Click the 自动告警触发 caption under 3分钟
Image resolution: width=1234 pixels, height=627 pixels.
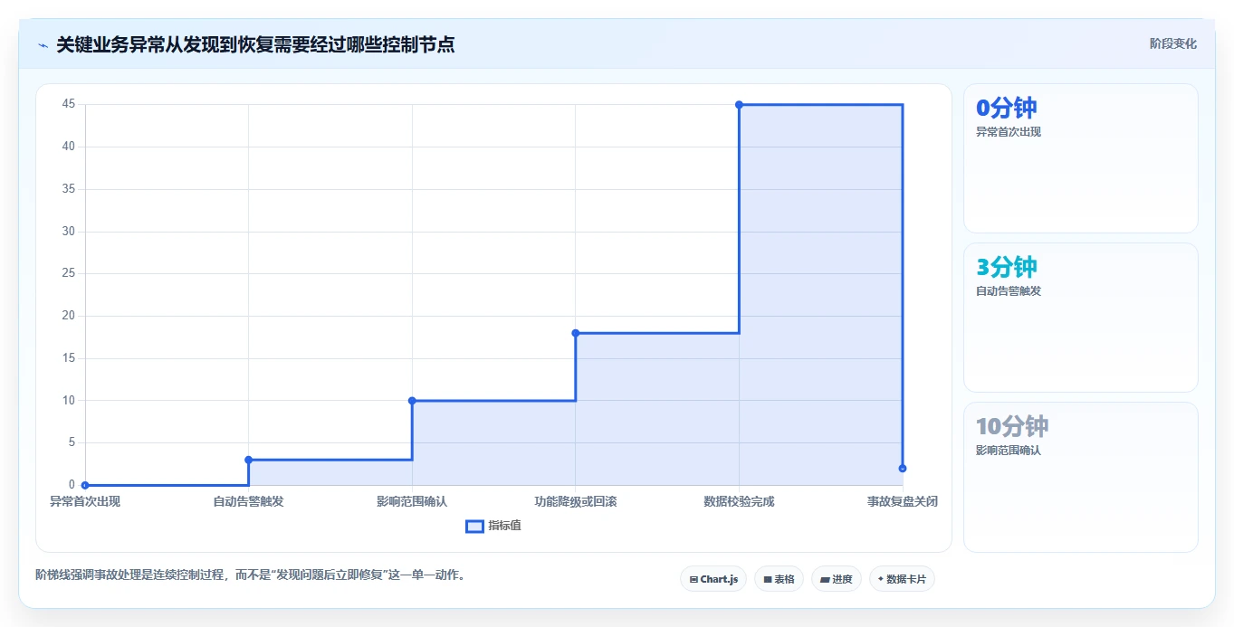click(x=1009, y=291)
